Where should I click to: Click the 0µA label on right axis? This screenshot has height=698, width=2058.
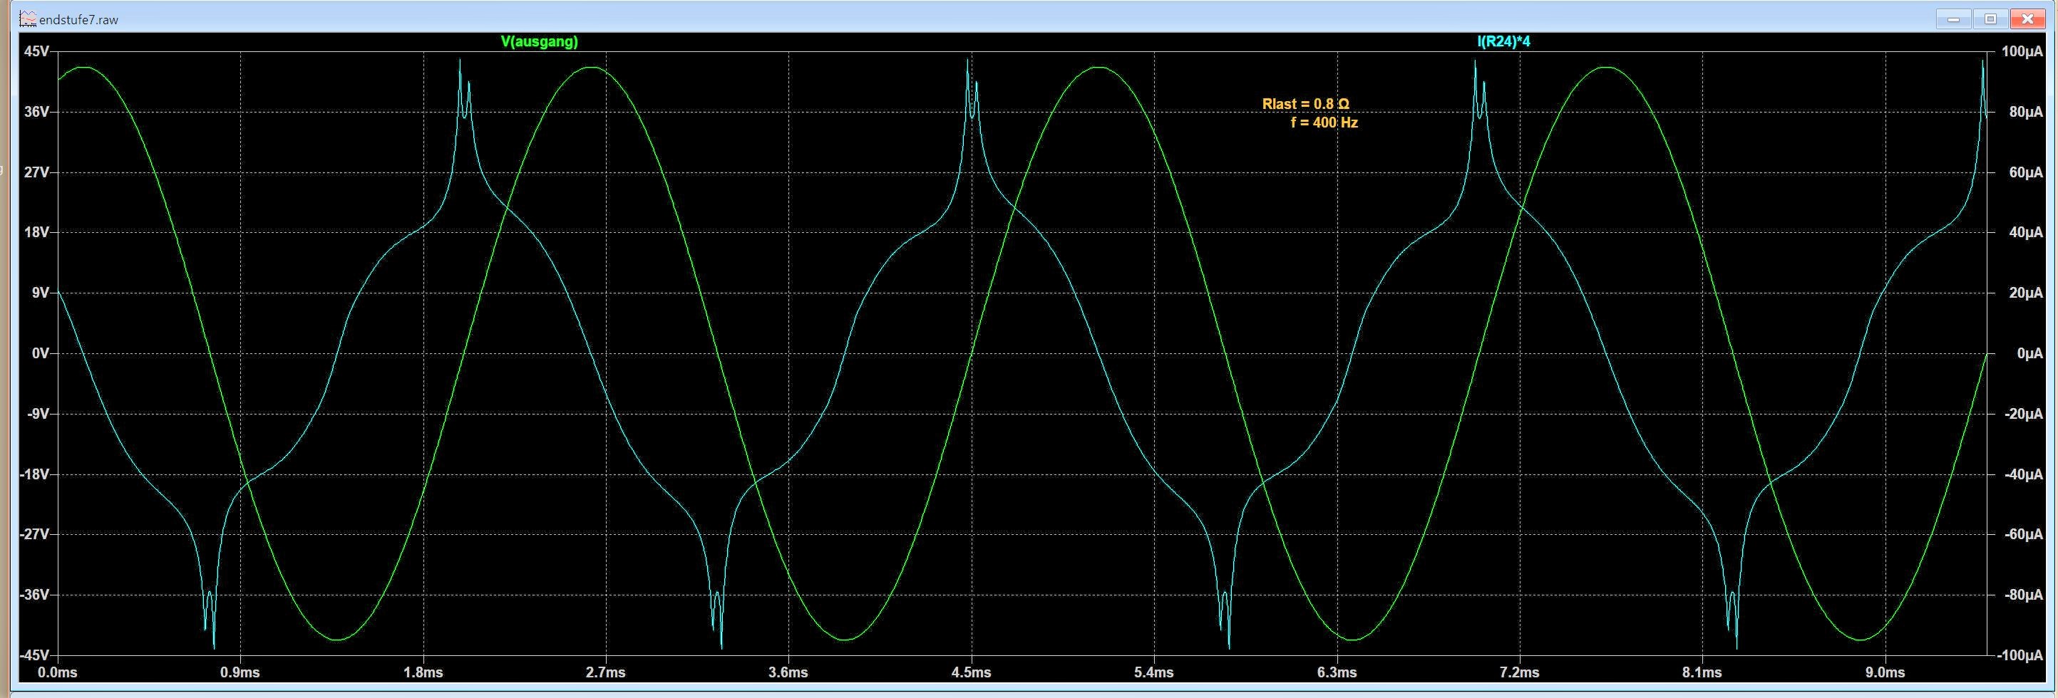2029,353
